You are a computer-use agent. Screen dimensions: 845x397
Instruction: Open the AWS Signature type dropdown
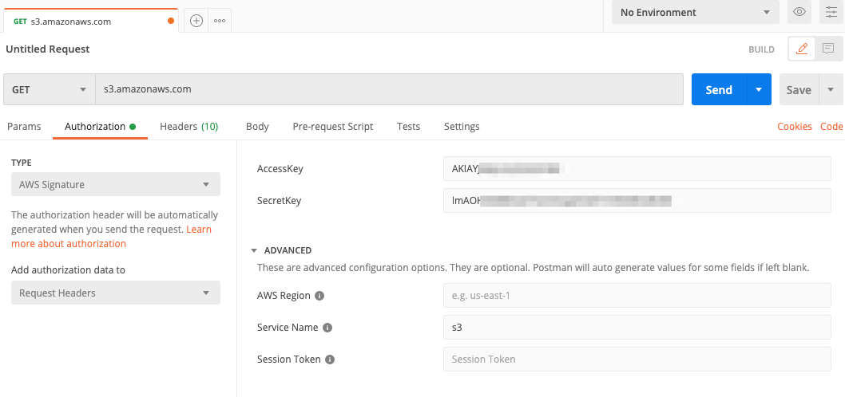[x=116, y=184]
